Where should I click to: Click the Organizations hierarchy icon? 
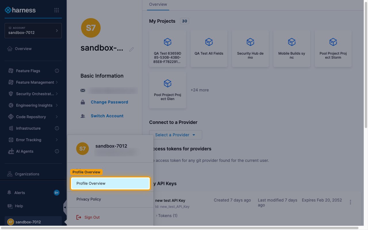pyautogui.click(x=10, y=174)
